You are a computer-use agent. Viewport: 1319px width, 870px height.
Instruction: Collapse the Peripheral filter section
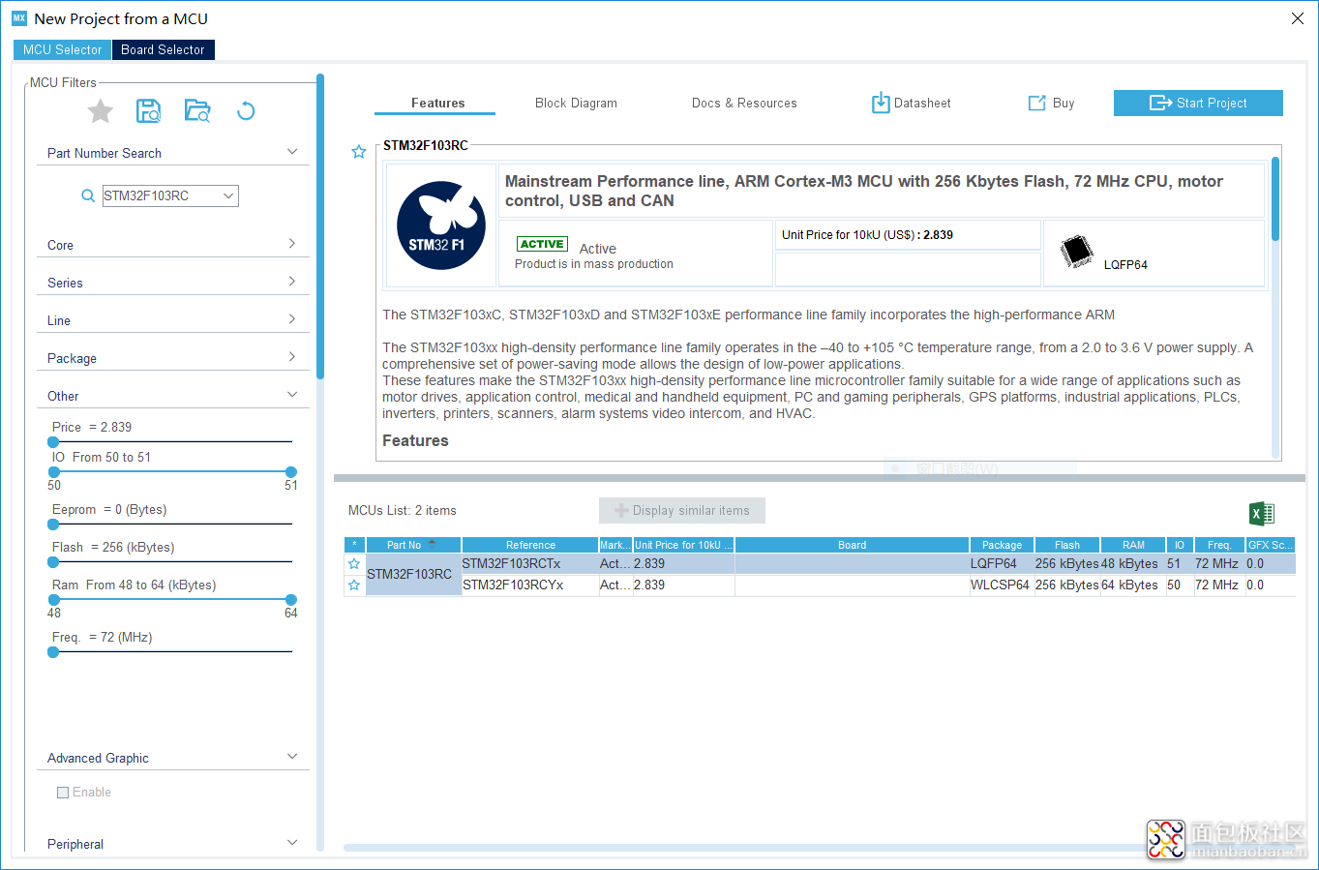[x=292, y=843]
